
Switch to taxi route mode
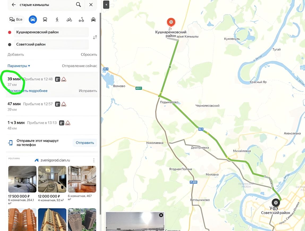coord(93,19)
